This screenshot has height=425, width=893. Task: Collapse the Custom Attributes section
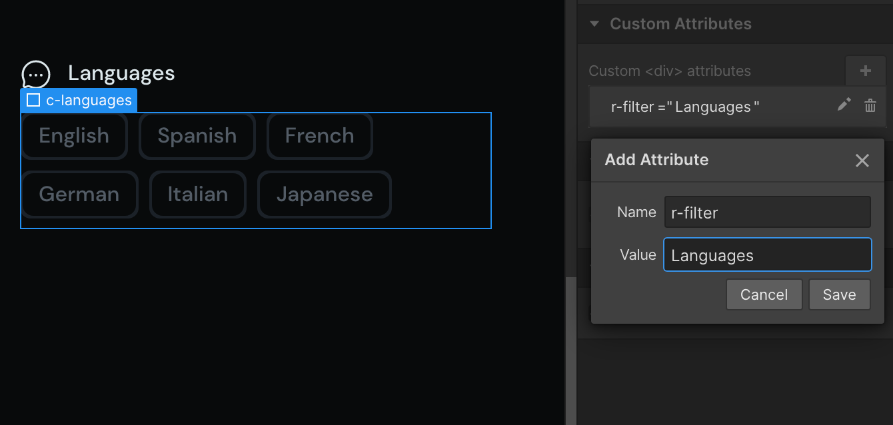coord(595,24)
